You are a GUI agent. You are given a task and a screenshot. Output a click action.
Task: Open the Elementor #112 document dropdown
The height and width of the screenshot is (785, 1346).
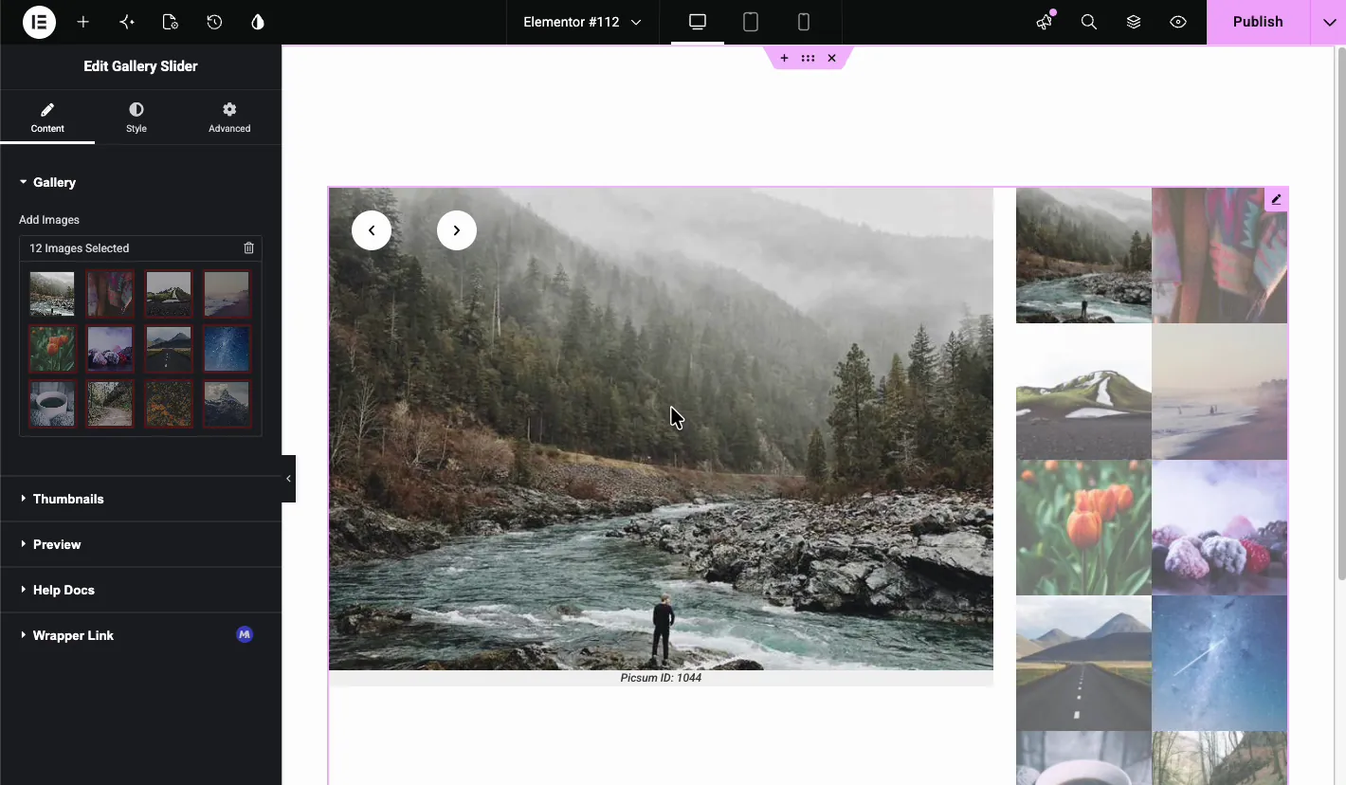[x=582, y=22]
